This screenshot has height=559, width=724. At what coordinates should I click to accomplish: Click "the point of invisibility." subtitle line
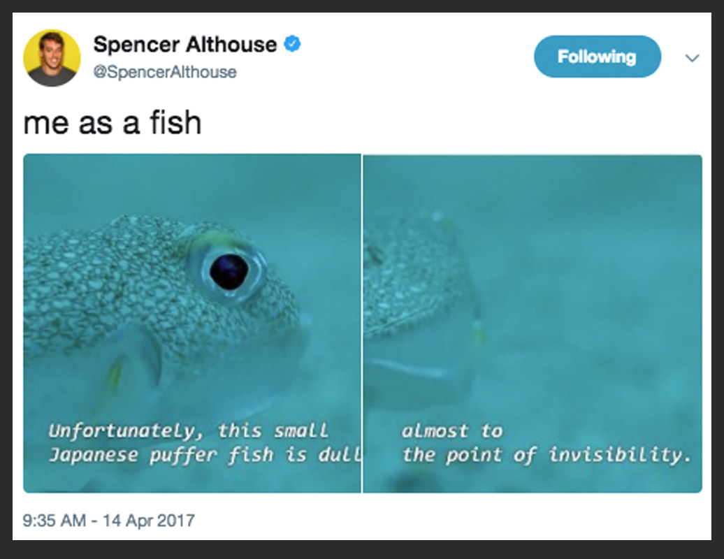546,455
